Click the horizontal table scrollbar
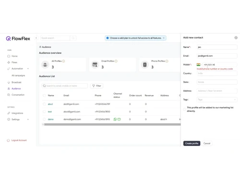 112,124
